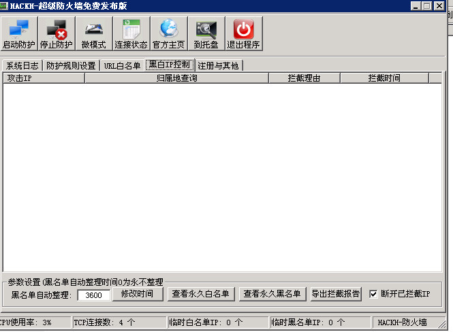
Task: Stop protection via the 停止防护 icon
Action: 57,33
